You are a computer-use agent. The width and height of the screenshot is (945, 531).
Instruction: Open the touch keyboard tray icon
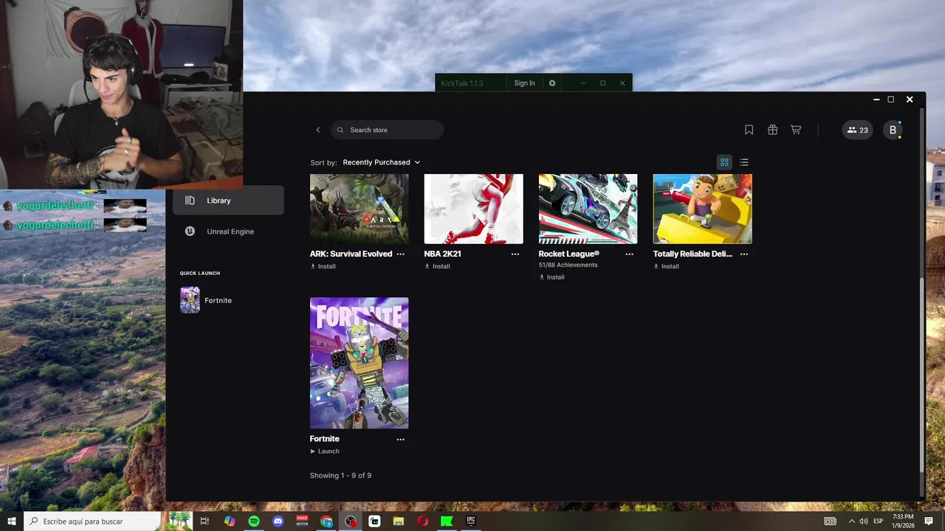[x=831, y=521]
